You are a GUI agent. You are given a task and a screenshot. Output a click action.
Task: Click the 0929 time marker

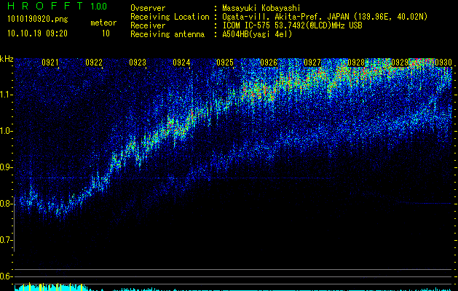pos(400,63)
